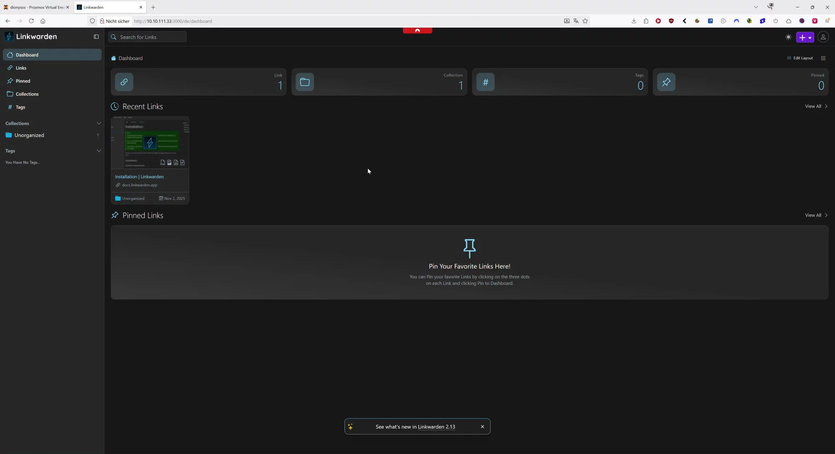Click Edit Layout button
Image resolution: width=835 pixels, height=454 pixels.
point(800,58)
